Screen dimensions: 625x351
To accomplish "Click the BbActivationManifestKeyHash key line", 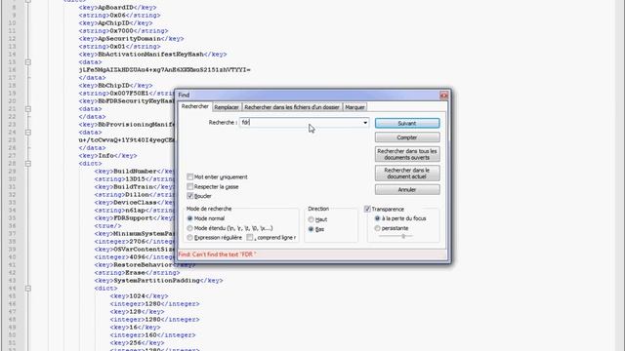I will 152,55.
